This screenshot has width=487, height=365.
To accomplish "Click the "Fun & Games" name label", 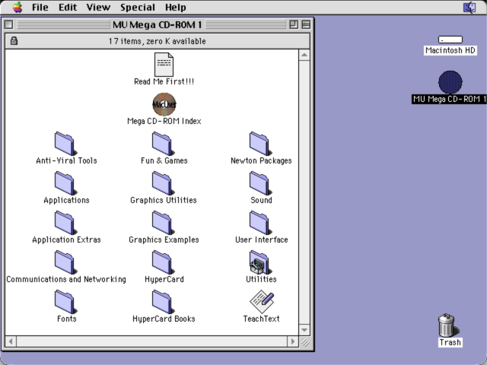I will (164, 160).
